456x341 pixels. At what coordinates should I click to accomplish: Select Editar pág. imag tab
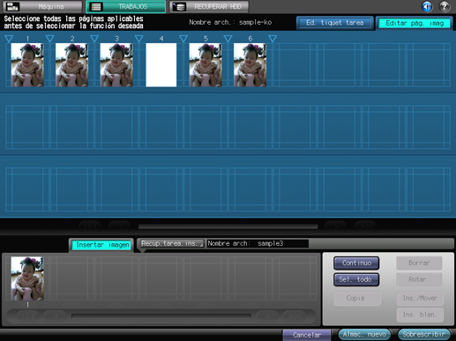pyautogui.click(x=415, y=23)
